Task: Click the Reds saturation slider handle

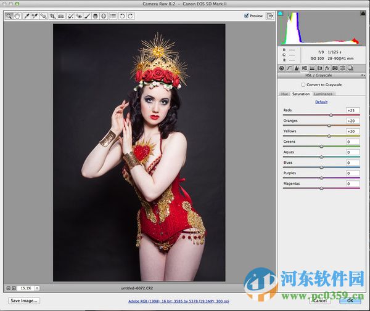Action: pos(331,115)
